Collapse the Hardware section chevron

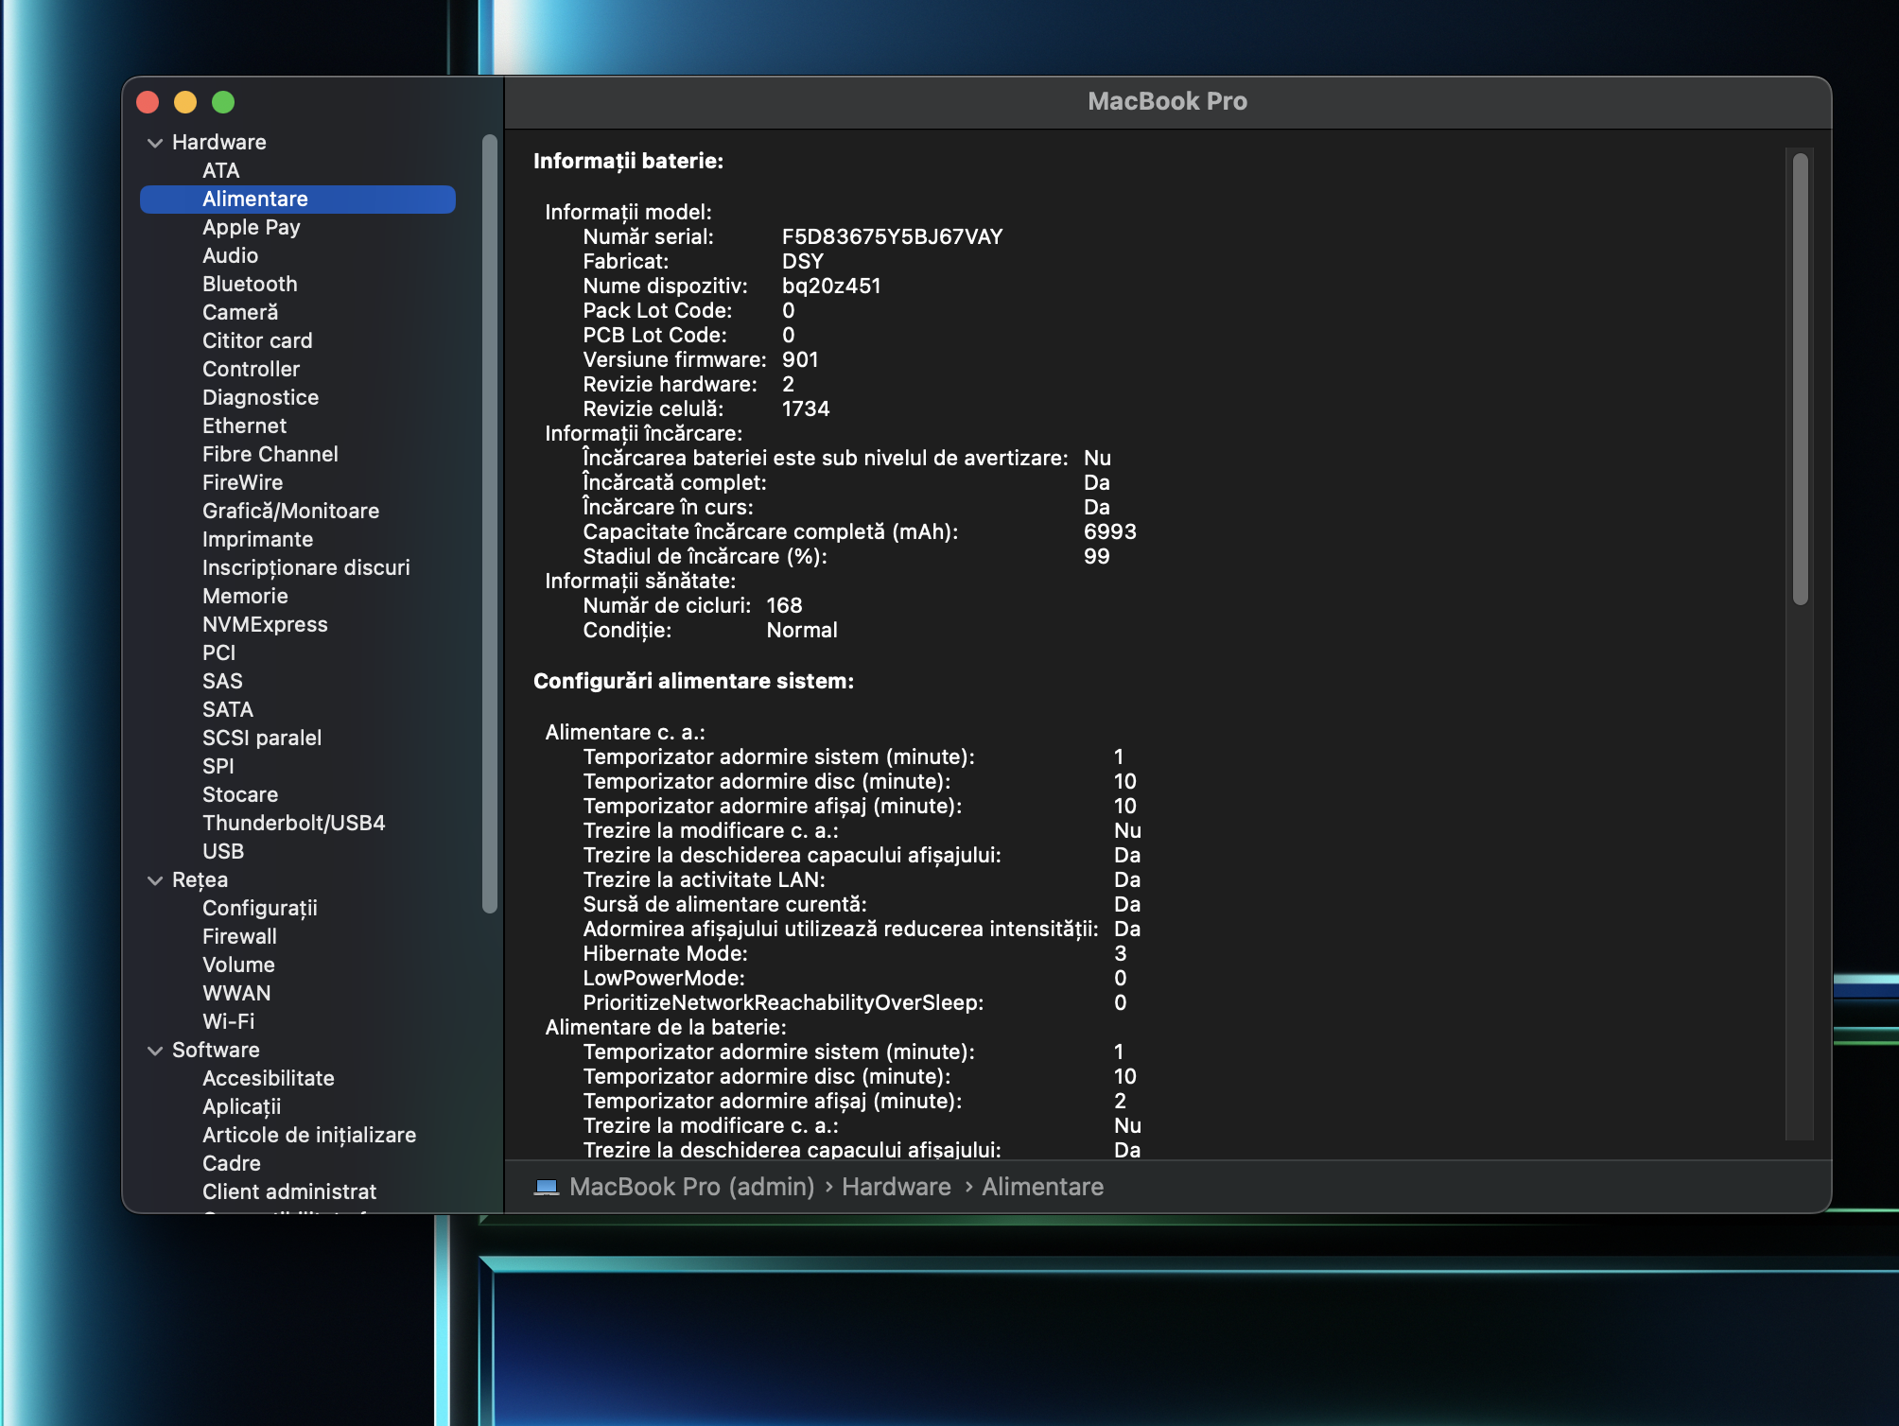[x=155, y=143]
